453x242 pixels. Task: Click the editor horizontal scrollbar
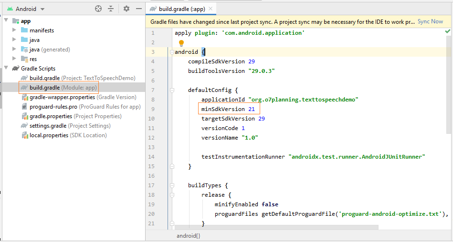coord(276,227)
